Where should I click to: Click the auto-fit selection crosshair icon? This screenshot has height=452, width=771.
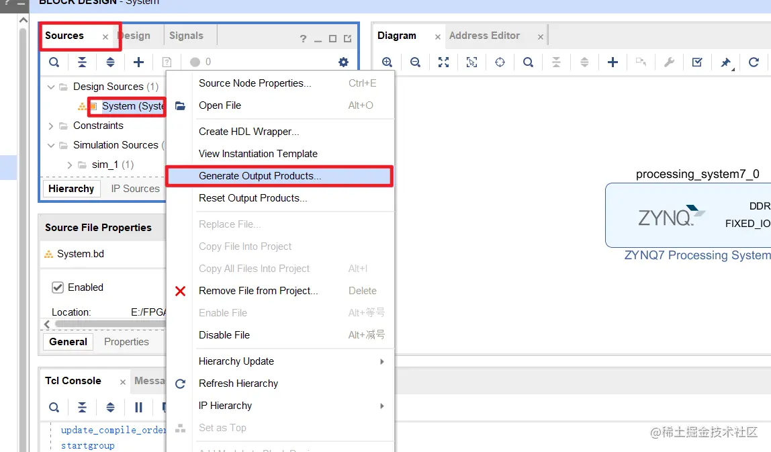point(500,62)
